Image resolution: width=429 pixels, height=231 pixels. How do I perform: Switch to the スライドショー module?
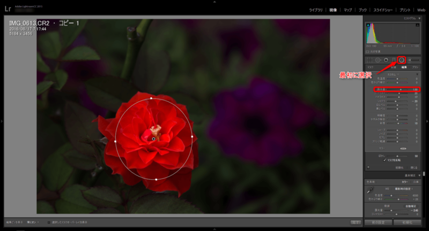click(x=383, y=10)
